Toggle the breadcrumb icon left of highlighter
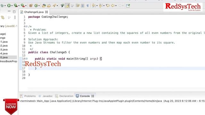Screen dimensions: 205x115 [x=62, y=6]
